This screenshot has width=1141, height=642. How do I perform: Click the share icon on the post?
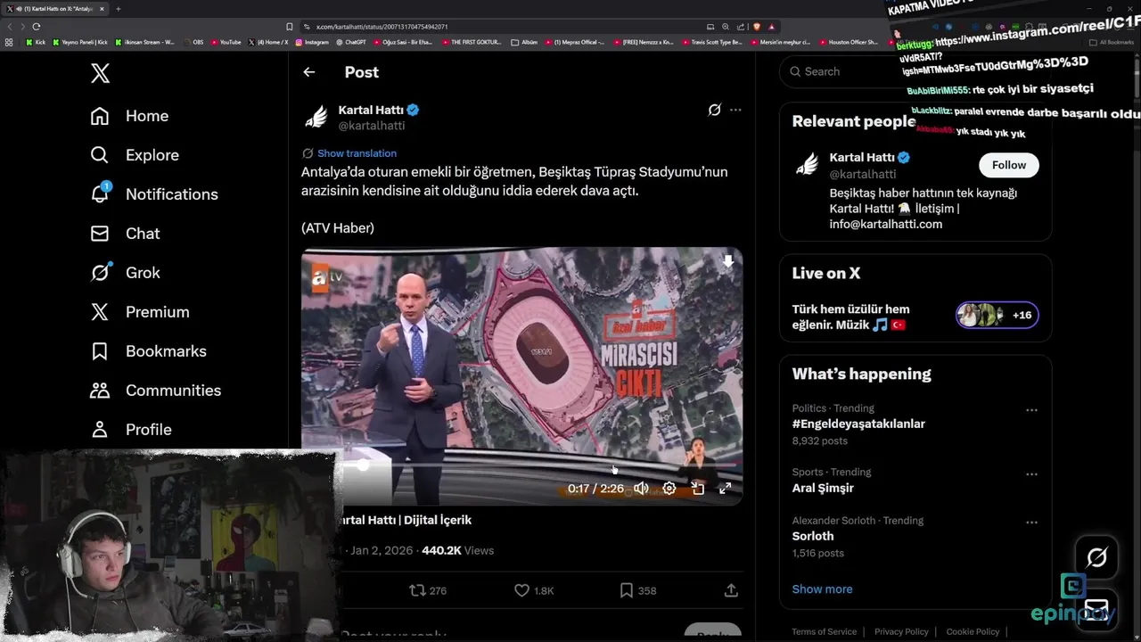click(x=731, y=590)
